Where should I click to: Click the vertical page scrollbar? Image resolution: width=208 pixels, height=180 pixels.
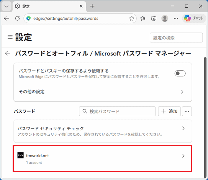(205, 118)
